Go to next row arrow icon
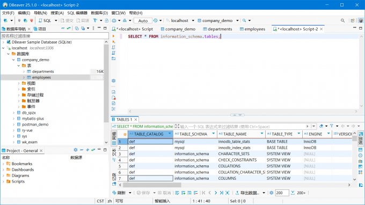The height and width of the screenshot is (205, 365). coord(216,193)
